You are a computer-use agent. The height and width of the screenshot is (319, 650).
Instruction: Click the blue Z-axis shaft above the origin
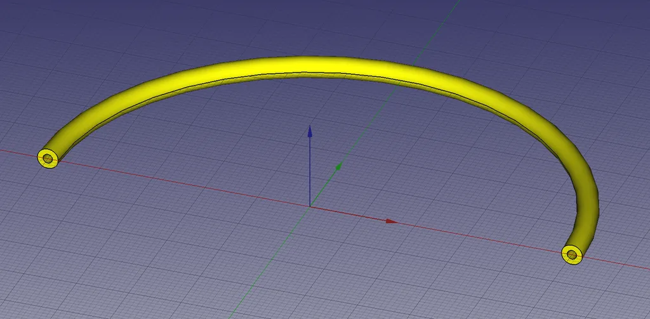click(310, 171)
